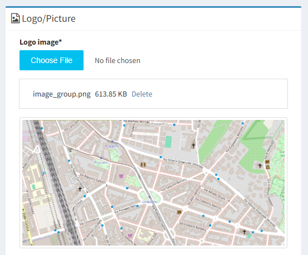The image size is (308, 255).
Task: Click the image_group.png file name
Action: pos(62,94)
